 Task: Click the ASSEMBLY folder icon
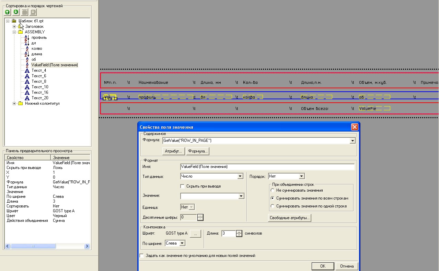(20, 32)
